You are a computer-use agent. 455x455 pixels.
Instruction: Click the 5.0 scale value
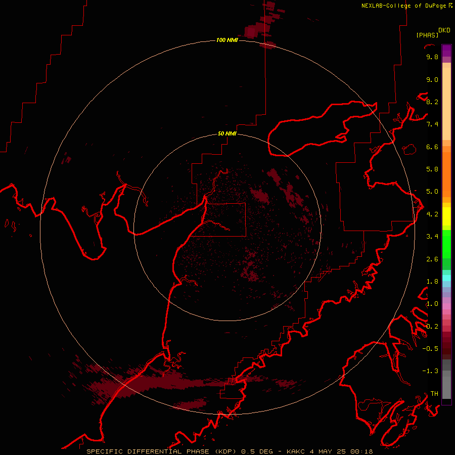432,192
